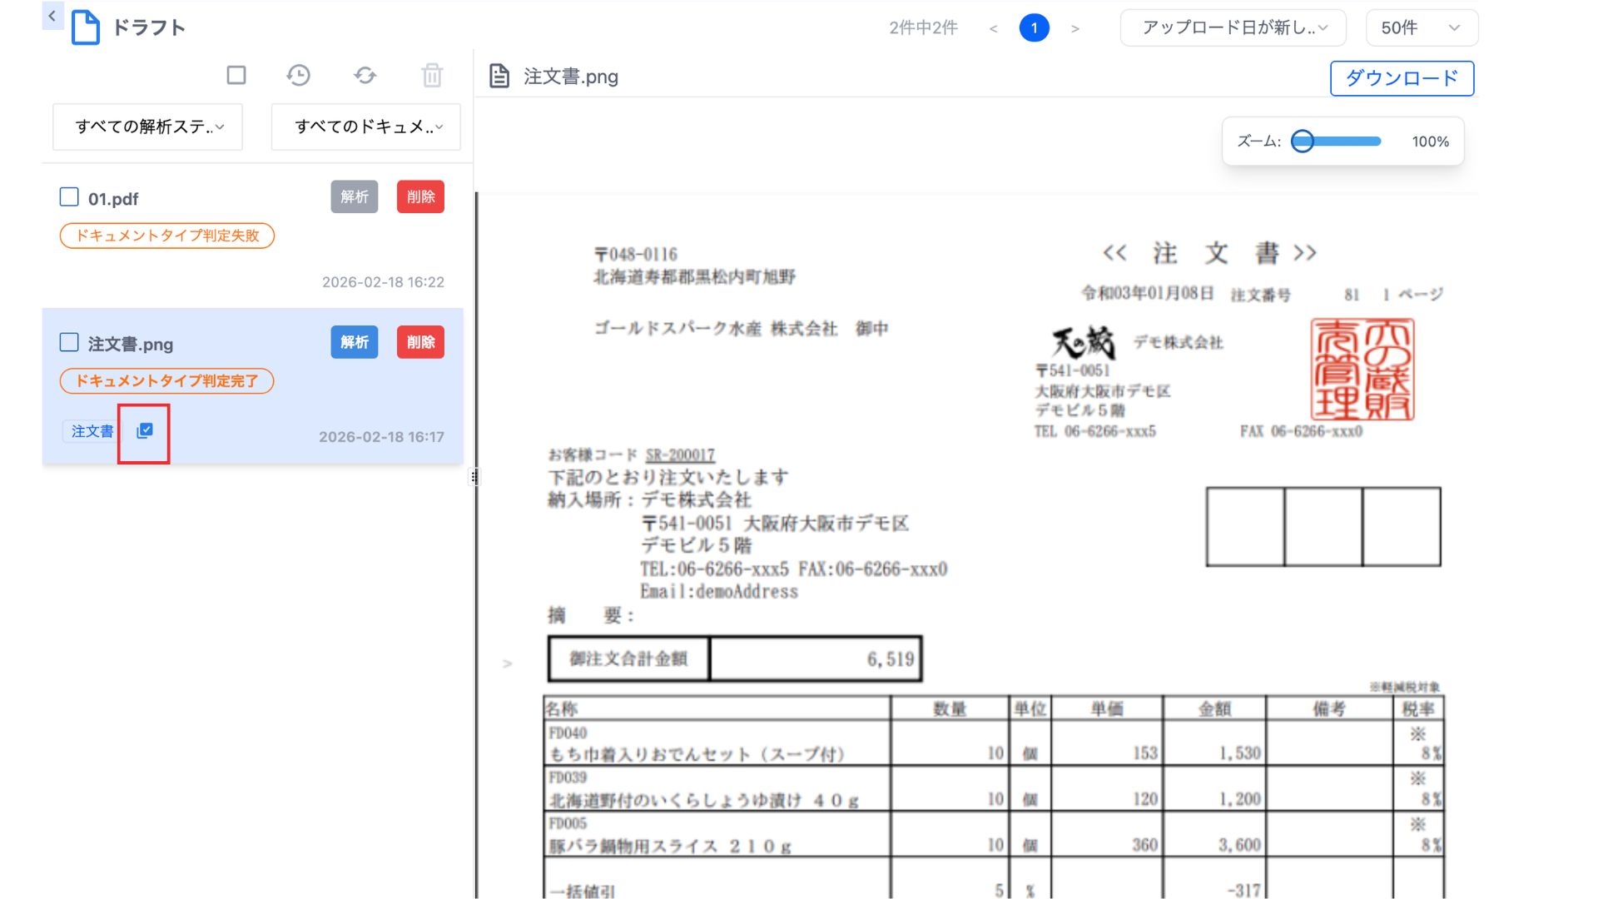Click the blue draft file icon in header
1598x899 pixels.
pyautogui.click(x=86, y=27)
